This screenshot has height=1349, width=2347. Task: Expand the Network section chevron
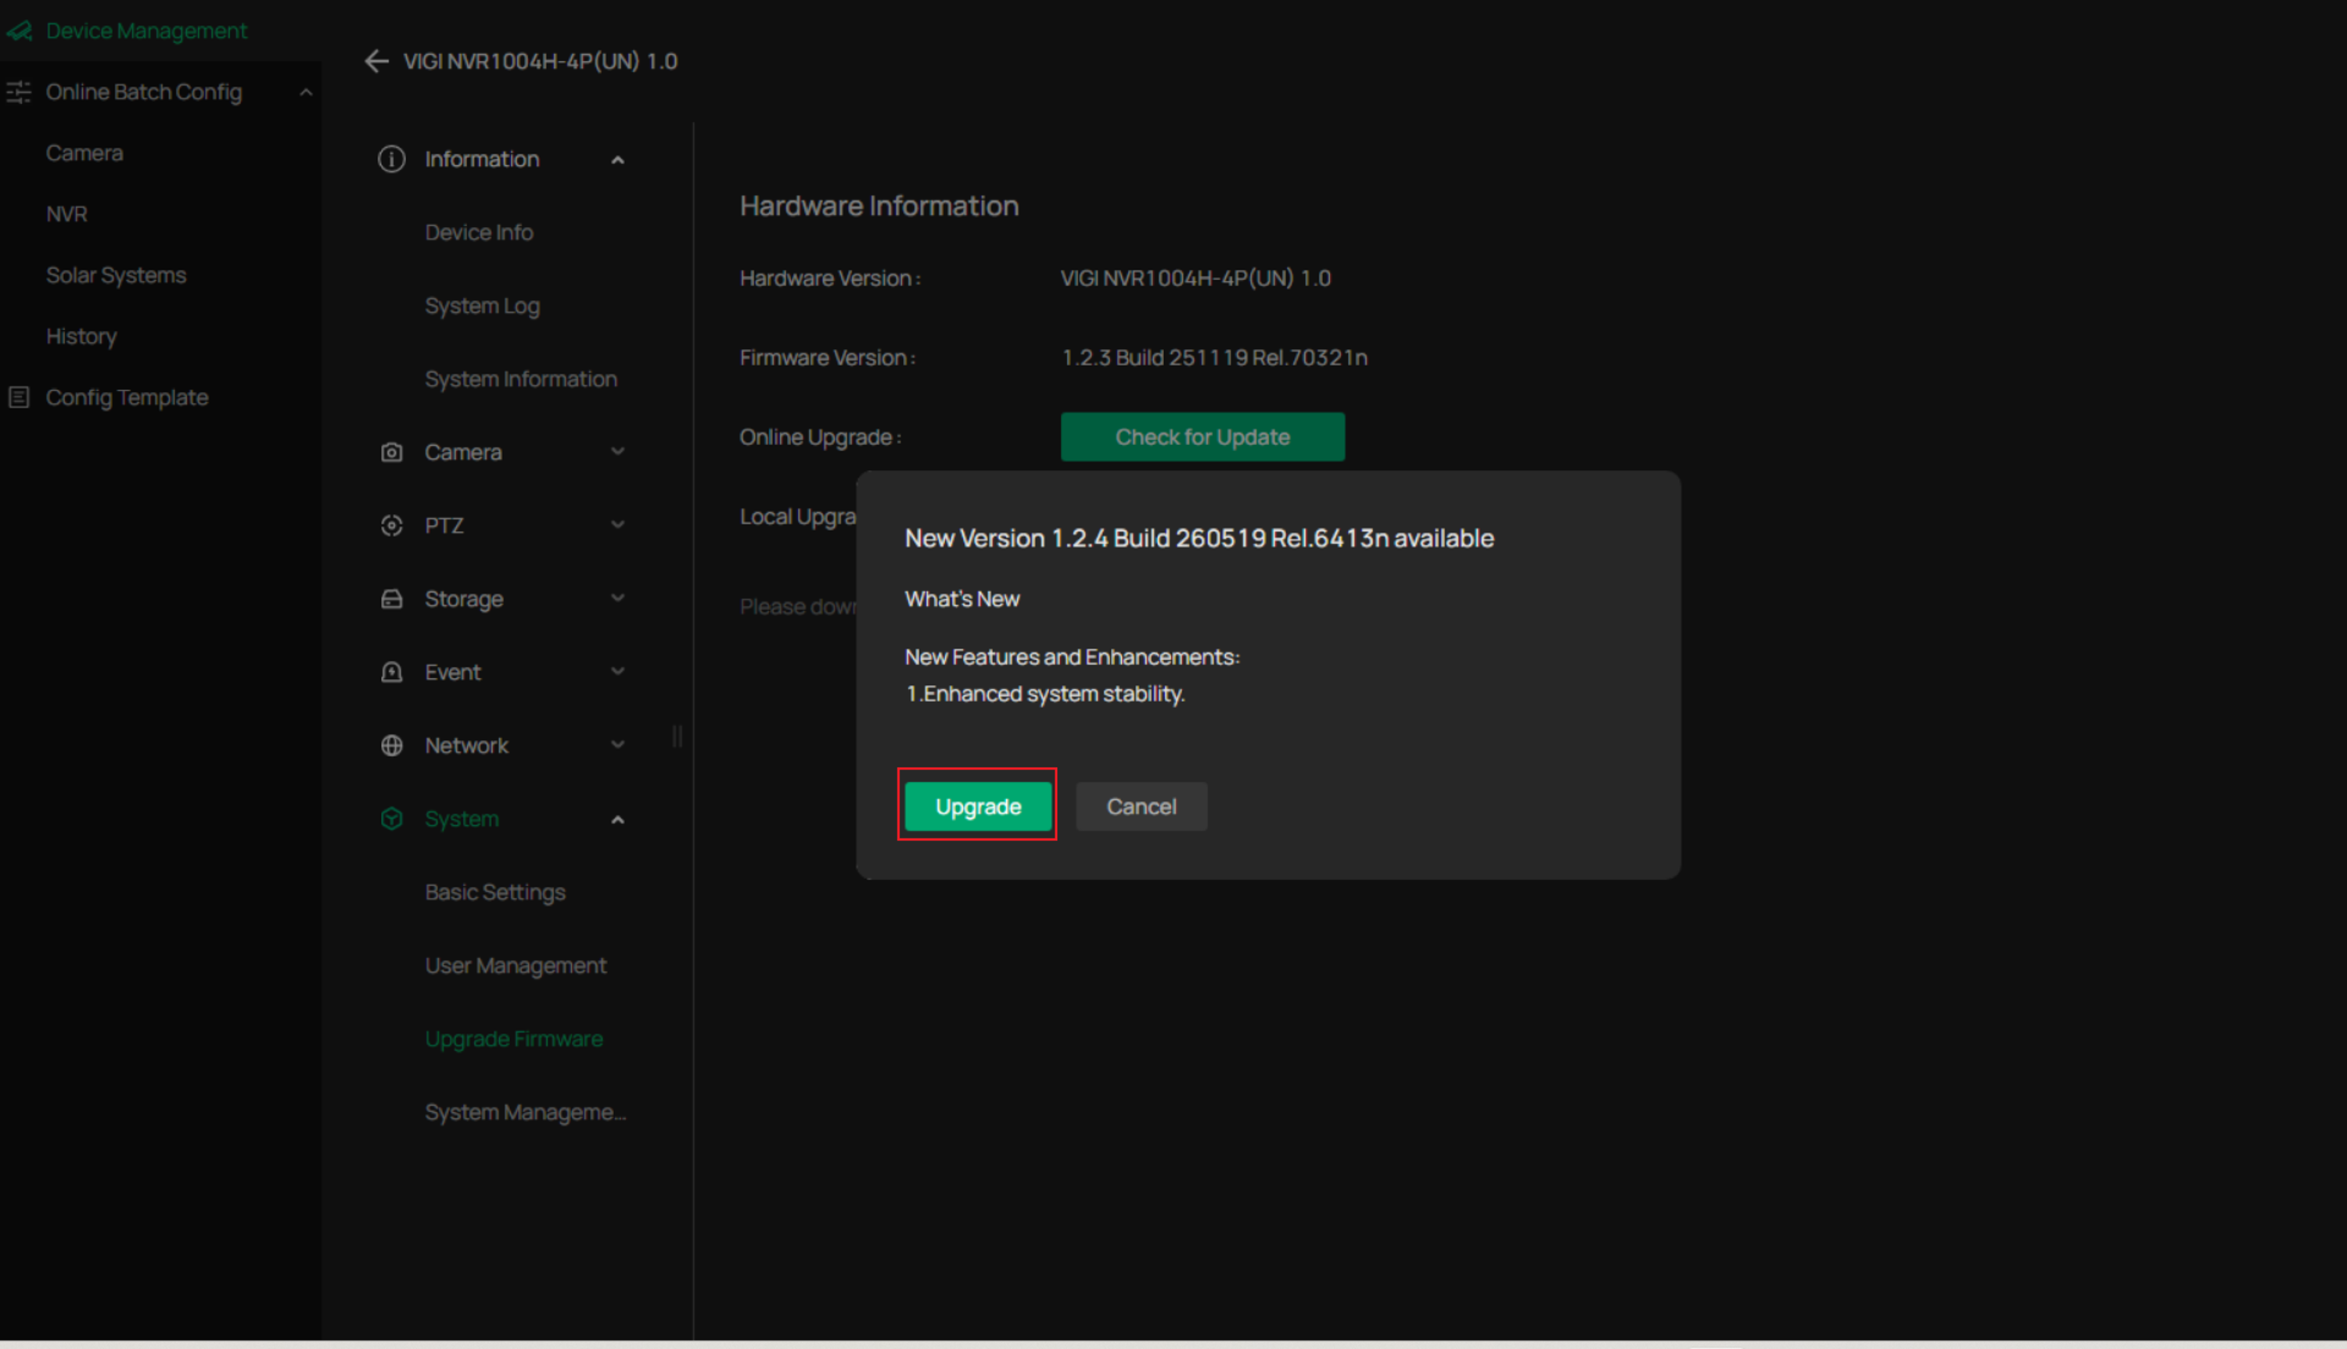[618, 744]
